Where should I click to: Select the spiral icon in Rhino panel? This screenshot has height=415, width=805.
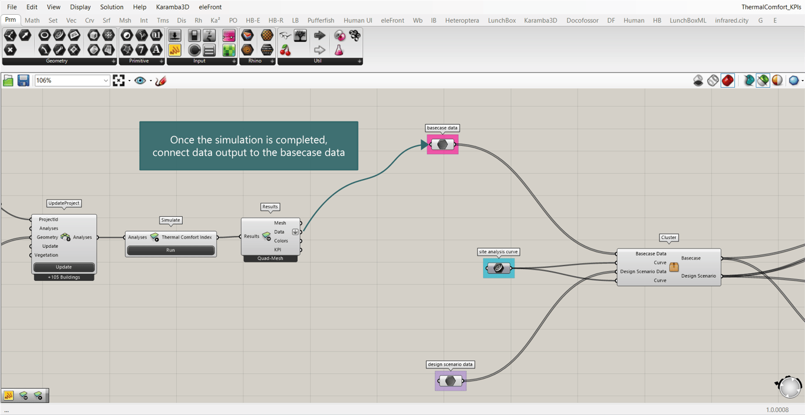(x=248, y=50)
